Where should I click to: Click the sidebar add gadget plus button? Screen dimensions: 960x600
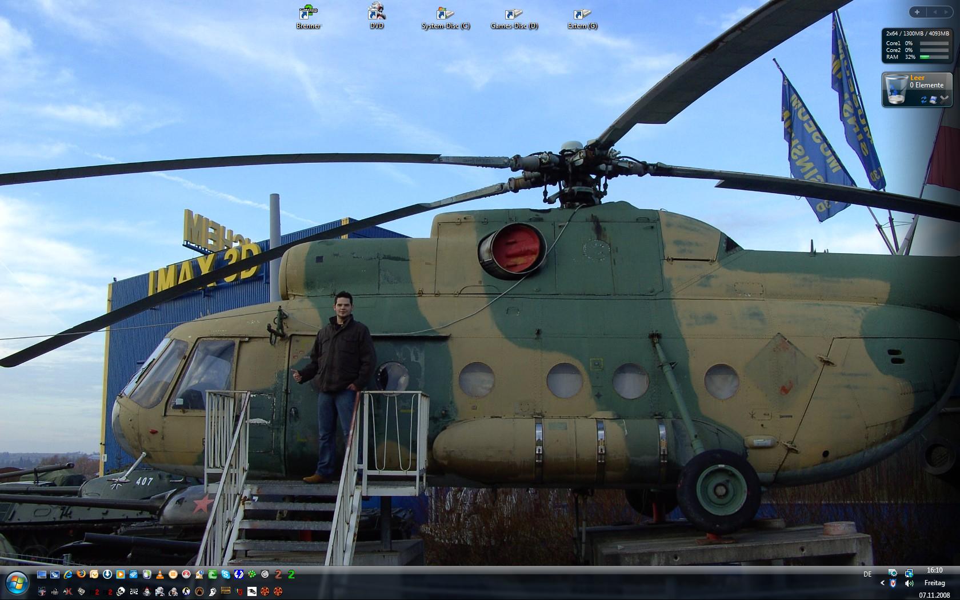(x=917, y=12)
